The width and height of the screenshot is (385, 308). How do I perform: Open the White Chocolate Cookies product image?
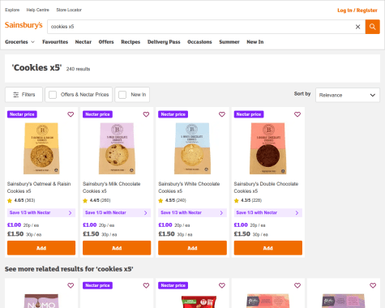[x=192, y=148]
